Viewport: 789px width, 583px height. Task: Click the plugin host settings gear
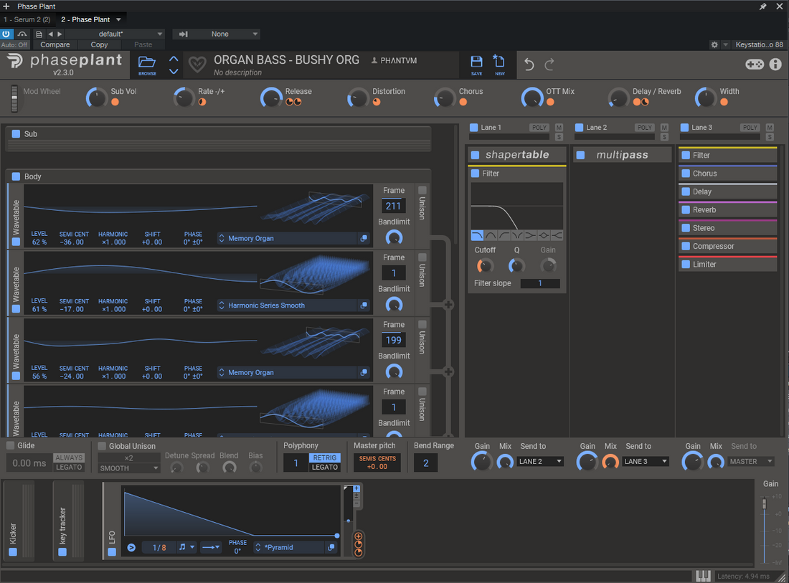coord(714,44)
